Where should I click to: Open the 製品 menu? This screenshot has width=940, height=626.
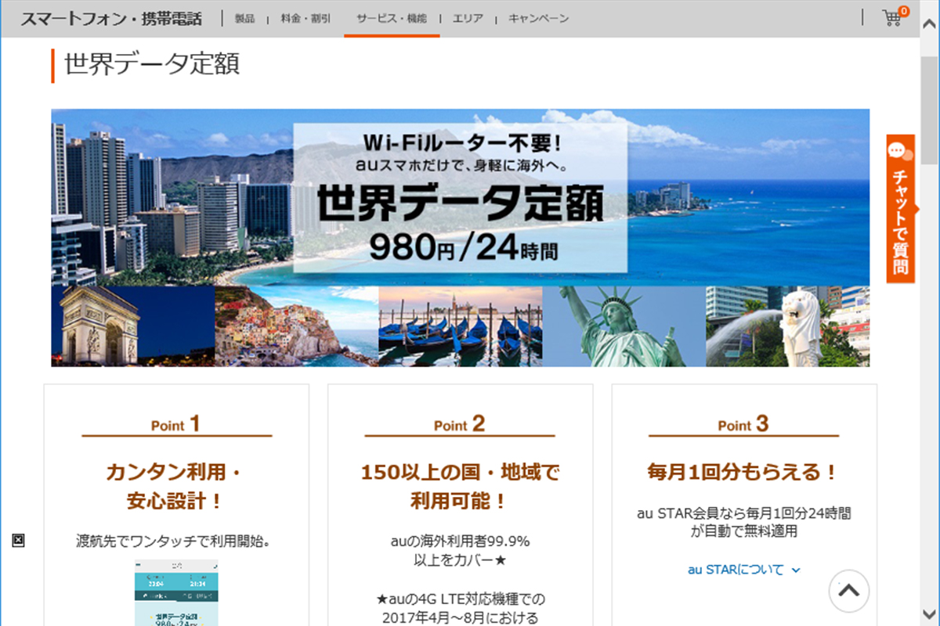point(244,19)
